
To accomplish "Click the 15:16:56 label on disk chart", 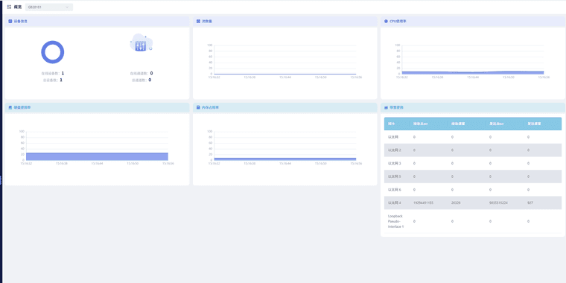I will 168,164.
